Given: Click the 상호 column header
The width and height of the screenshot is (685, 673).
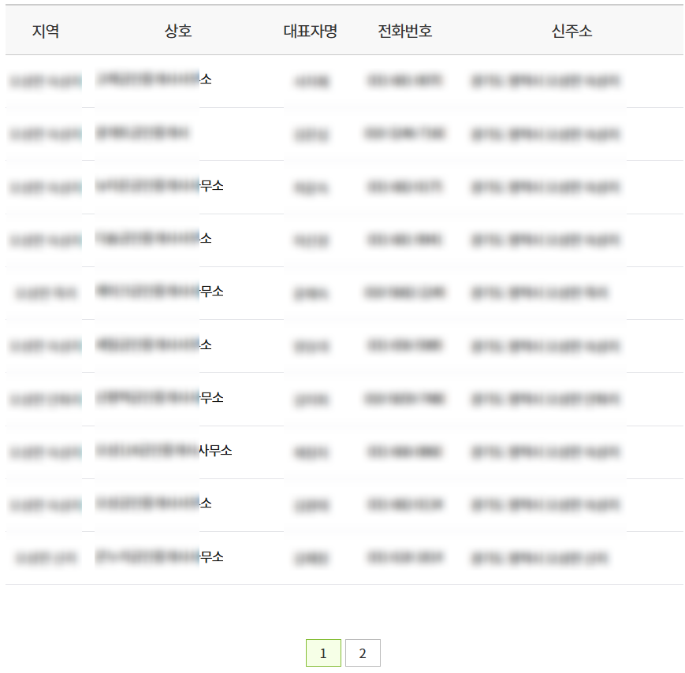Looking at the screenshot, I should (x=178, y=31).
